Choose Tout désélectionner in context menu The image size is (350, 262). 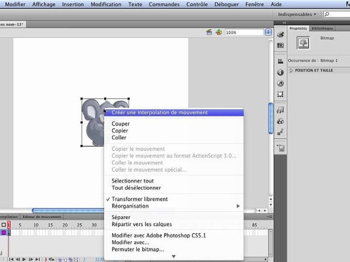click(x=174, y=188)
